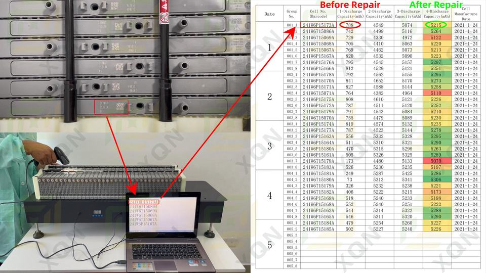Click barcode cell 241W6P15176A
This screenshot has width=486, height=273.
click(318, 62)
